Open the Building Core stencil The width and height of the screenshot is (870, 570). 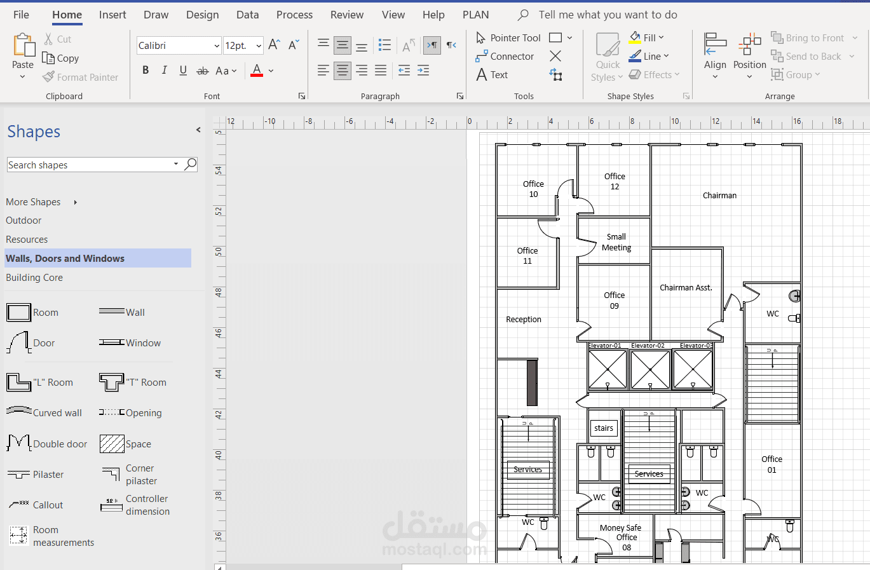34,278
